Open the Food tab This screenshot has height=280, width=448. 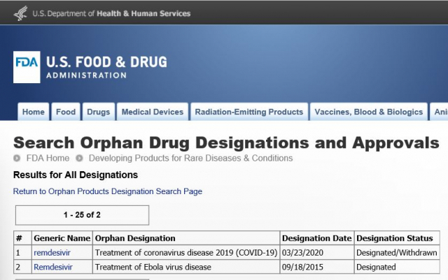66,112
